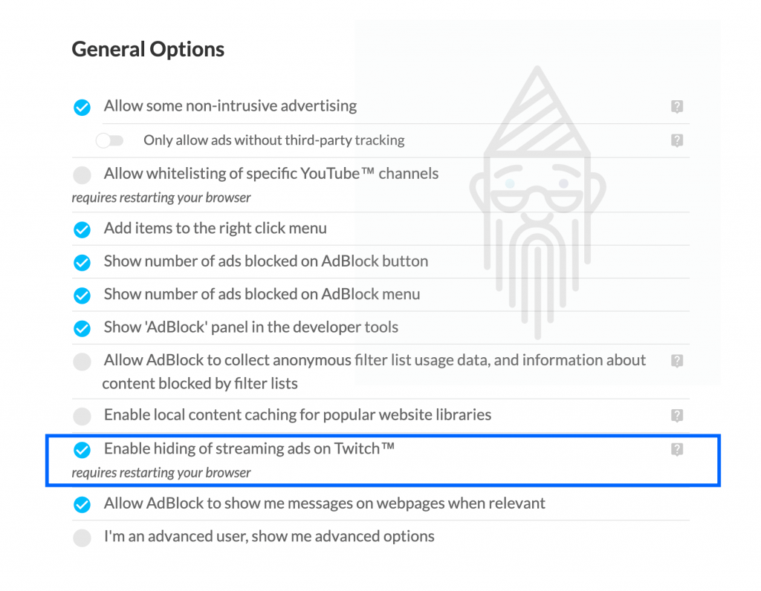Uncheck show ads blocked on AdBlock button
Screen dimensions: 761x591
click(82, 262)
